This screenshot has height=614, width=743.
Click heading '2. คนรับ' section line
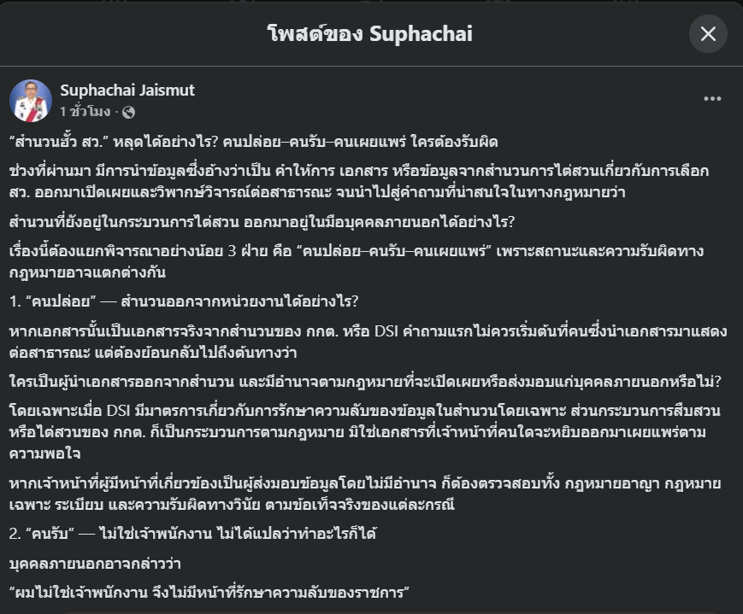[193, 534]
